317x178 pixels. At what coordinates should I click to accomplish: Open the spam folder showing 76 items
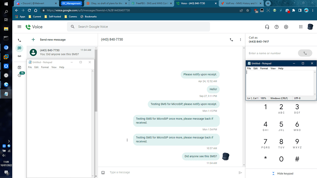[19, 75]
